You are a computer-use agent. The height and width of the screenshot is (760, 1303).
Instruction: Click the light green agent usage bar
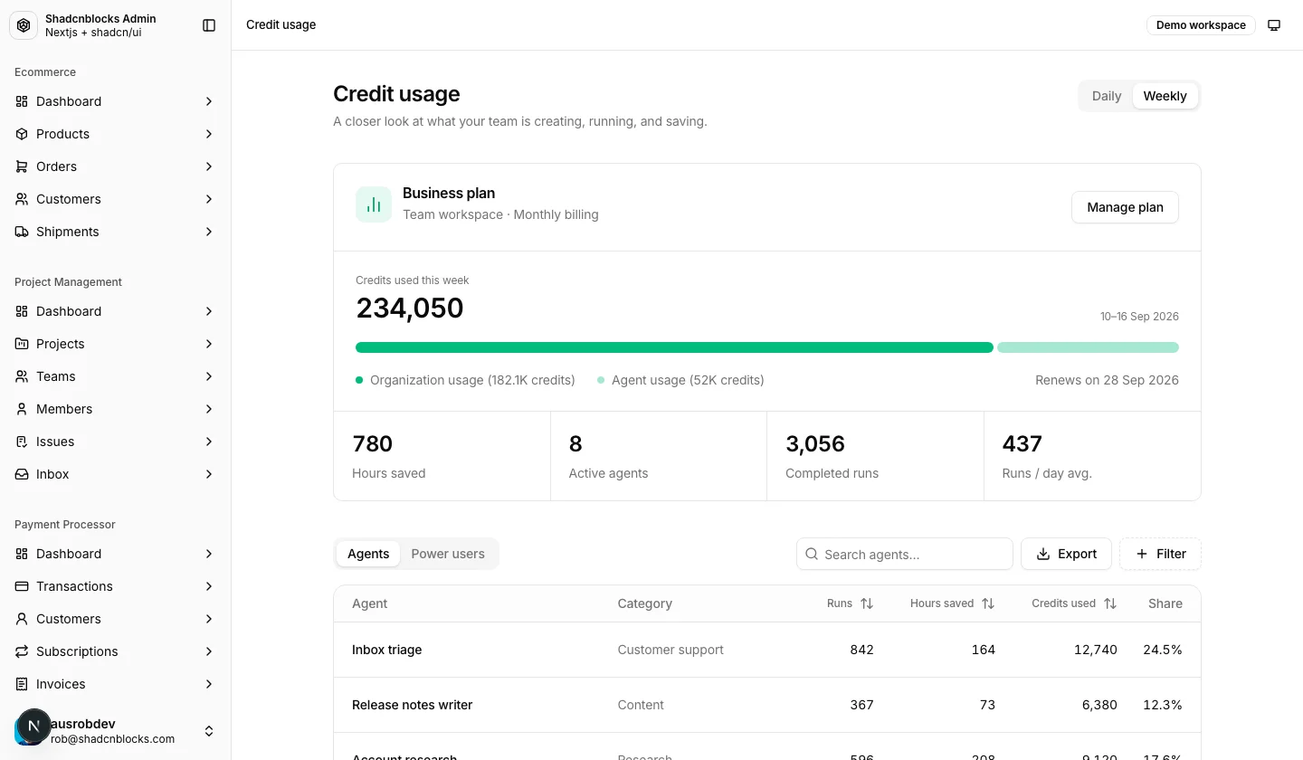coord(1088,347)
